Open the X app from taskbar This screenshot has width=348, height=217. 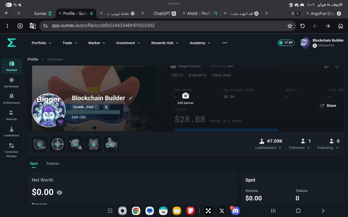tap(222, 211)
